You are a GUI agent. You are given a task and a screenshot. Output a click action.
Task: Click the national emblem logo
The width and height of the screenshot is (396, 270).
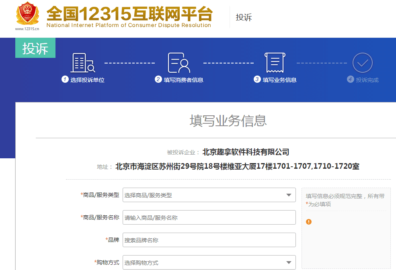click(27, 14)
